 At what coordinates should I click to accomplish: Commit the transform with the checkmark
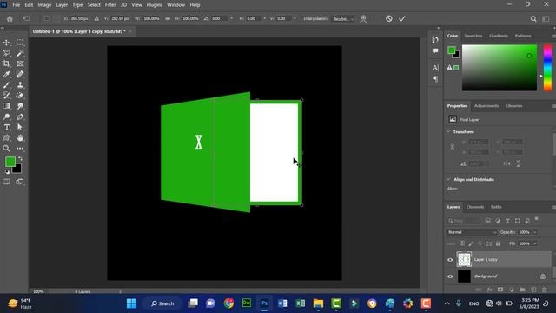[401, 19]
